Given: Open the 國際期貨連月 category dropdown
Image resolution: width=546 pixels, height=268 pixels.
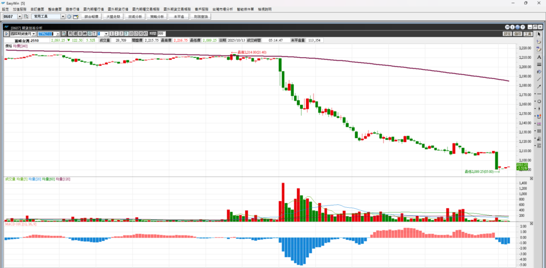Looking at the screenshot, I should 34,34.
